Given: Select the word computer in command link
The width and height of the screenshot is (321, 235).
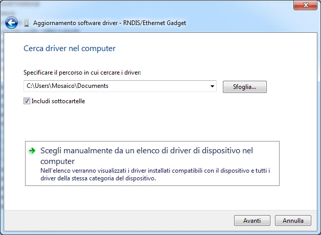Looking at the screenshot, I should pos(58,161).
